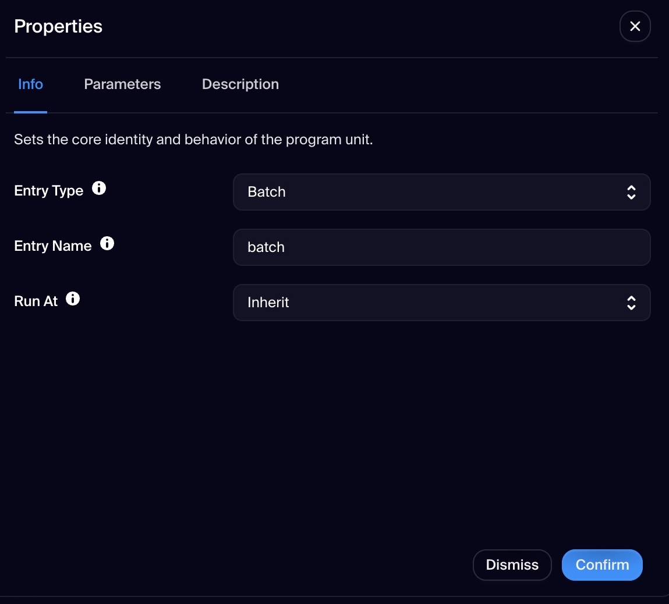The height and width of the screenshot is (604, 669).
Task: Expand the Run At dropdown
Action: 441,303
